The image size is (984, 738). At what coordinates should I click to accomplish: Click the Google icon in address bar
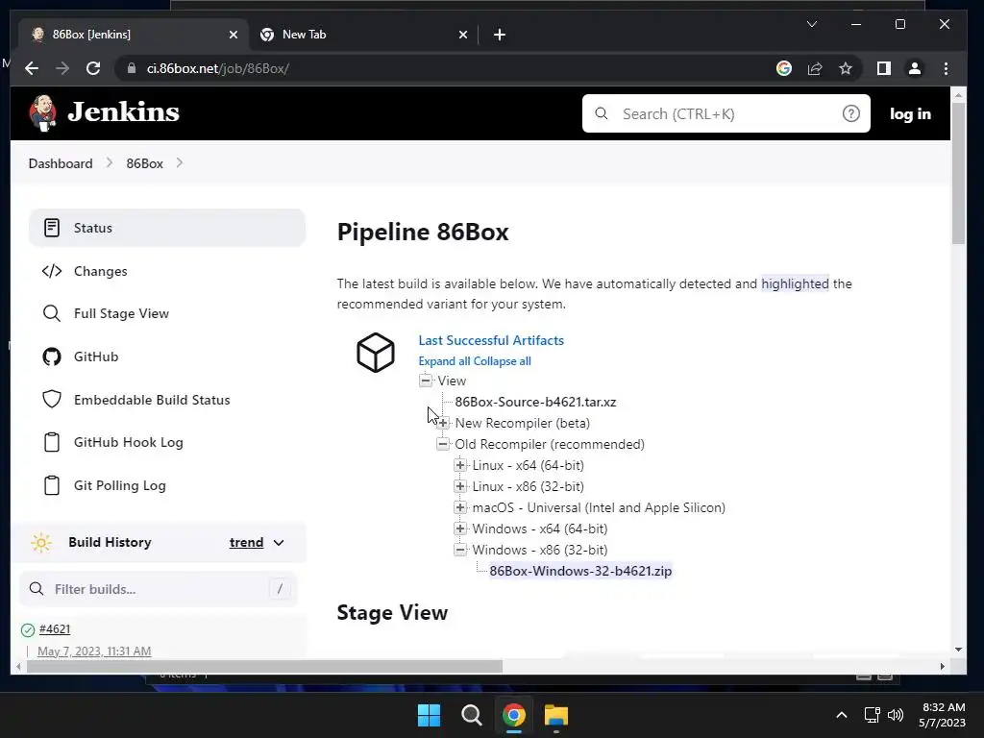click(784, 68)
